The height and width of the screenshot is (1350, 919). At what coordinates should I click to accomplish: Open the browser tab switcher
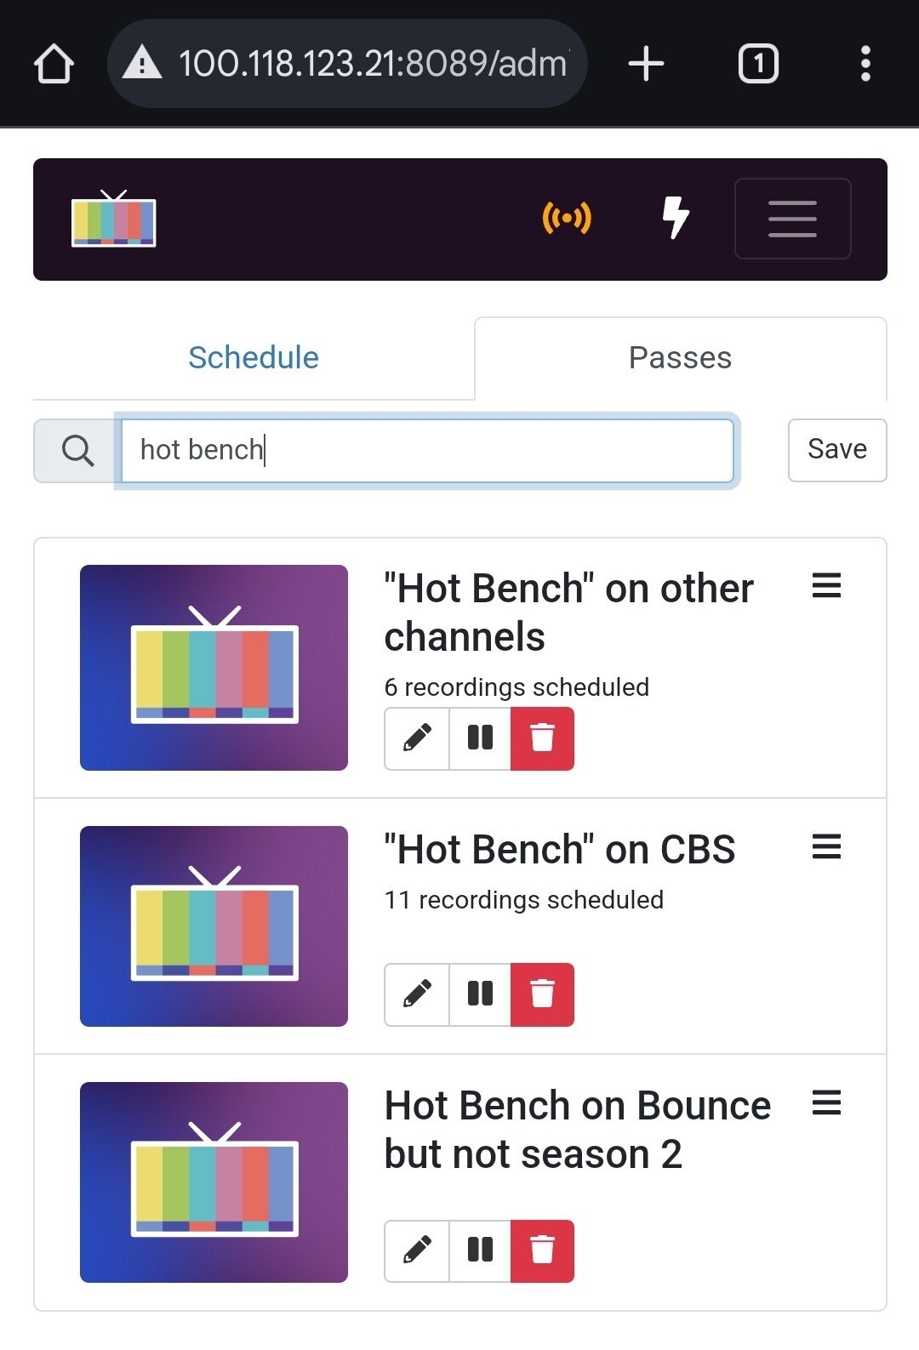pyautogui.click(x=757, y=64)
